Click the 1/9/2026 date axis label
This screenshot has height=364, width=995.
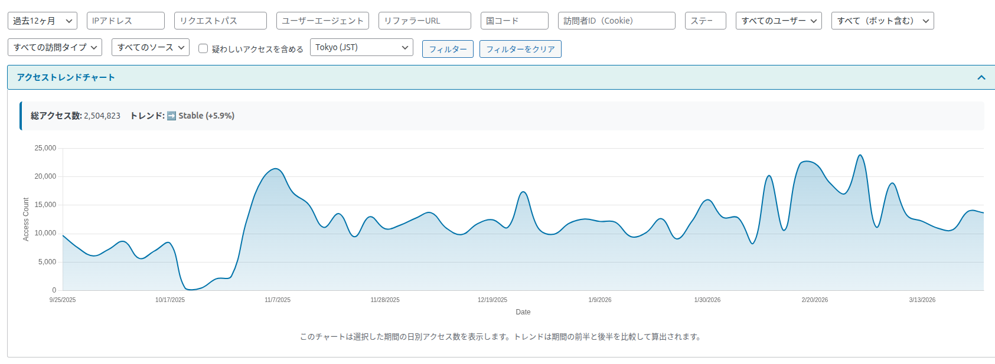point(600,300)
